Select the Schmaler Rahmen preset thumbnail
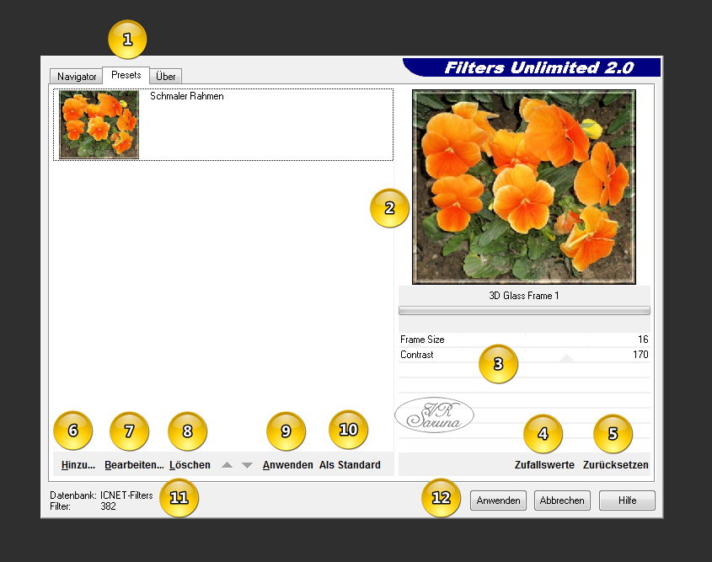Viewport: 712px width, 562px height. [x=99, y=125]
